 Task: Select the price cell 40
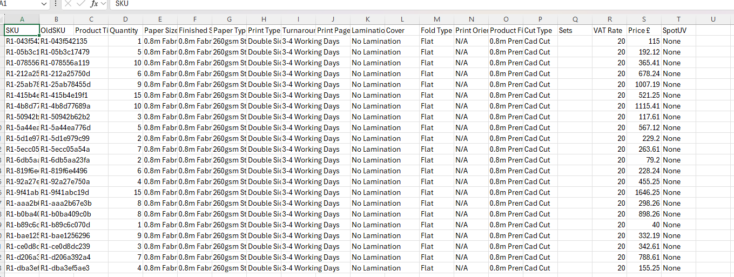click(x=644, y=225)
